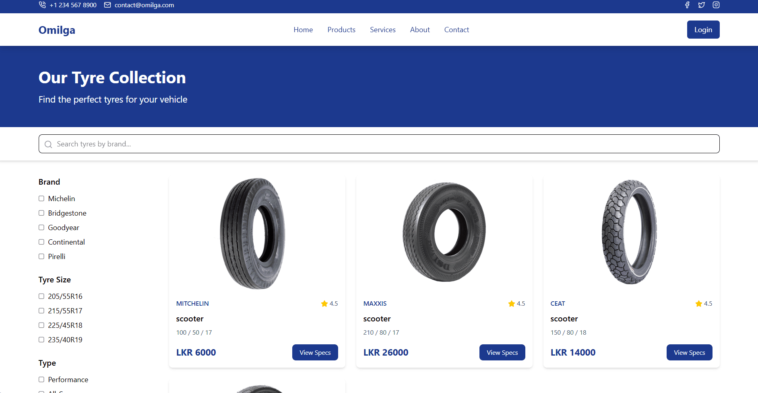The height and width of the screenshot is (393, 758).
Task: Enable the Continental brand filter
Action: (x=41, y=242)
